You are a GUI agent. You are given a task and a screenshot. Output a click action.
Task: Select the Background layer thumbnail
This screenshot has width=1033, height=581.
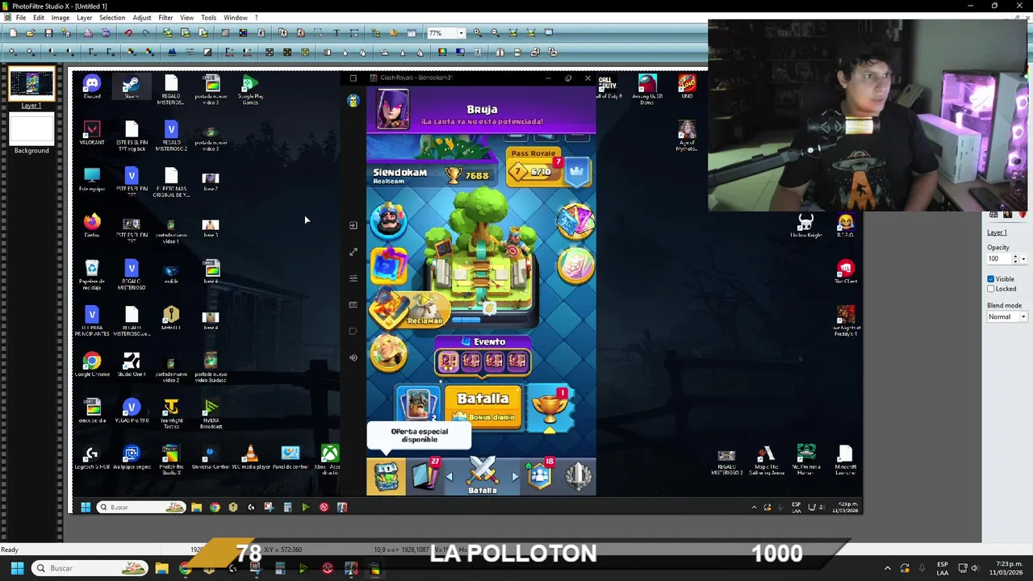click(x=31, y=129)
